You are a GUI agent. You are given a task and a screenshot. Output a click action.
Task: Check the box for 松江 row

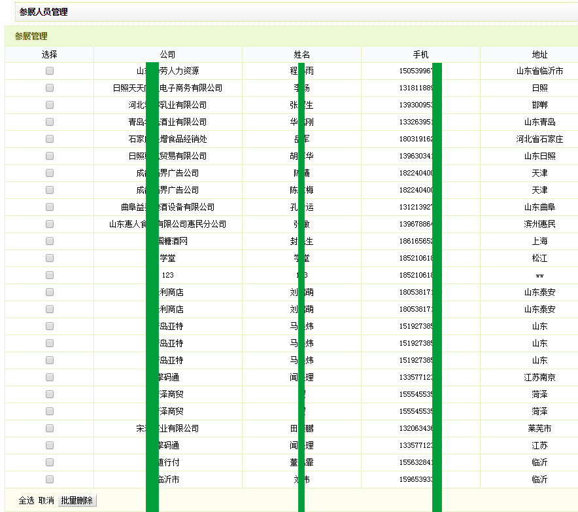50,258
